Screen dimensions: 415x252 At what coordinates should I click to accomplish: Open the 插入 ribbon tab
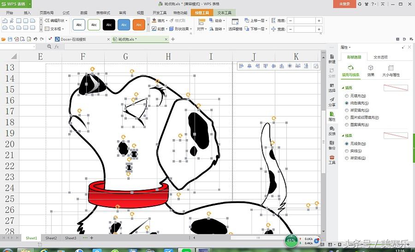[x=27, y=12]
